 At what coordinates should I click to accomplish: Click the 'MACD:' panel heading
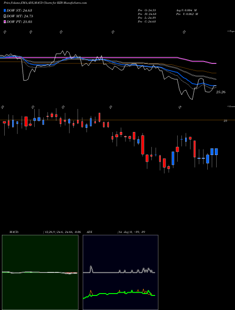point(14,232)
